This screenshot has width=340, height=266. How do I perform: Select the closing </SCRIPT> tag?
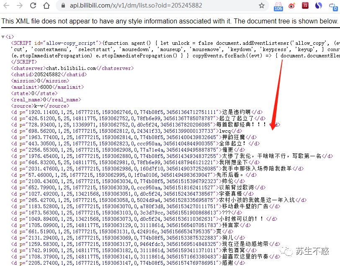[24, 62]
